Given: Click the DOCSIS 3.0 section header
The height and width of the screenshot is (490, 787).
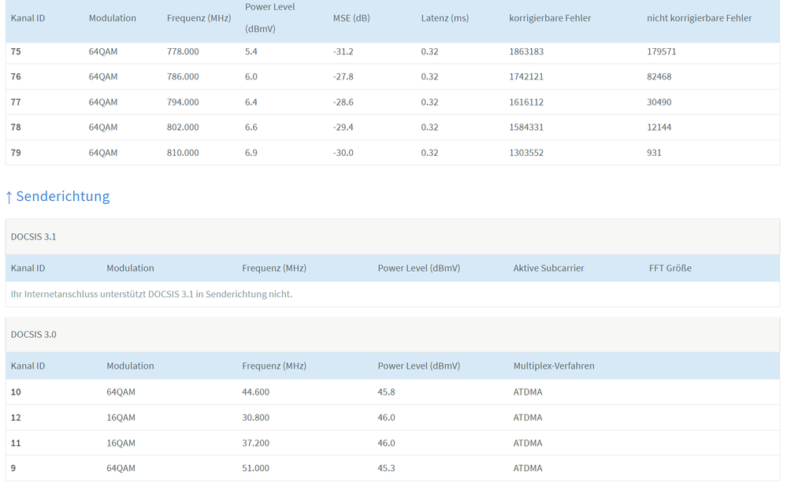Looking at the screenshot, I should (33, 334).
